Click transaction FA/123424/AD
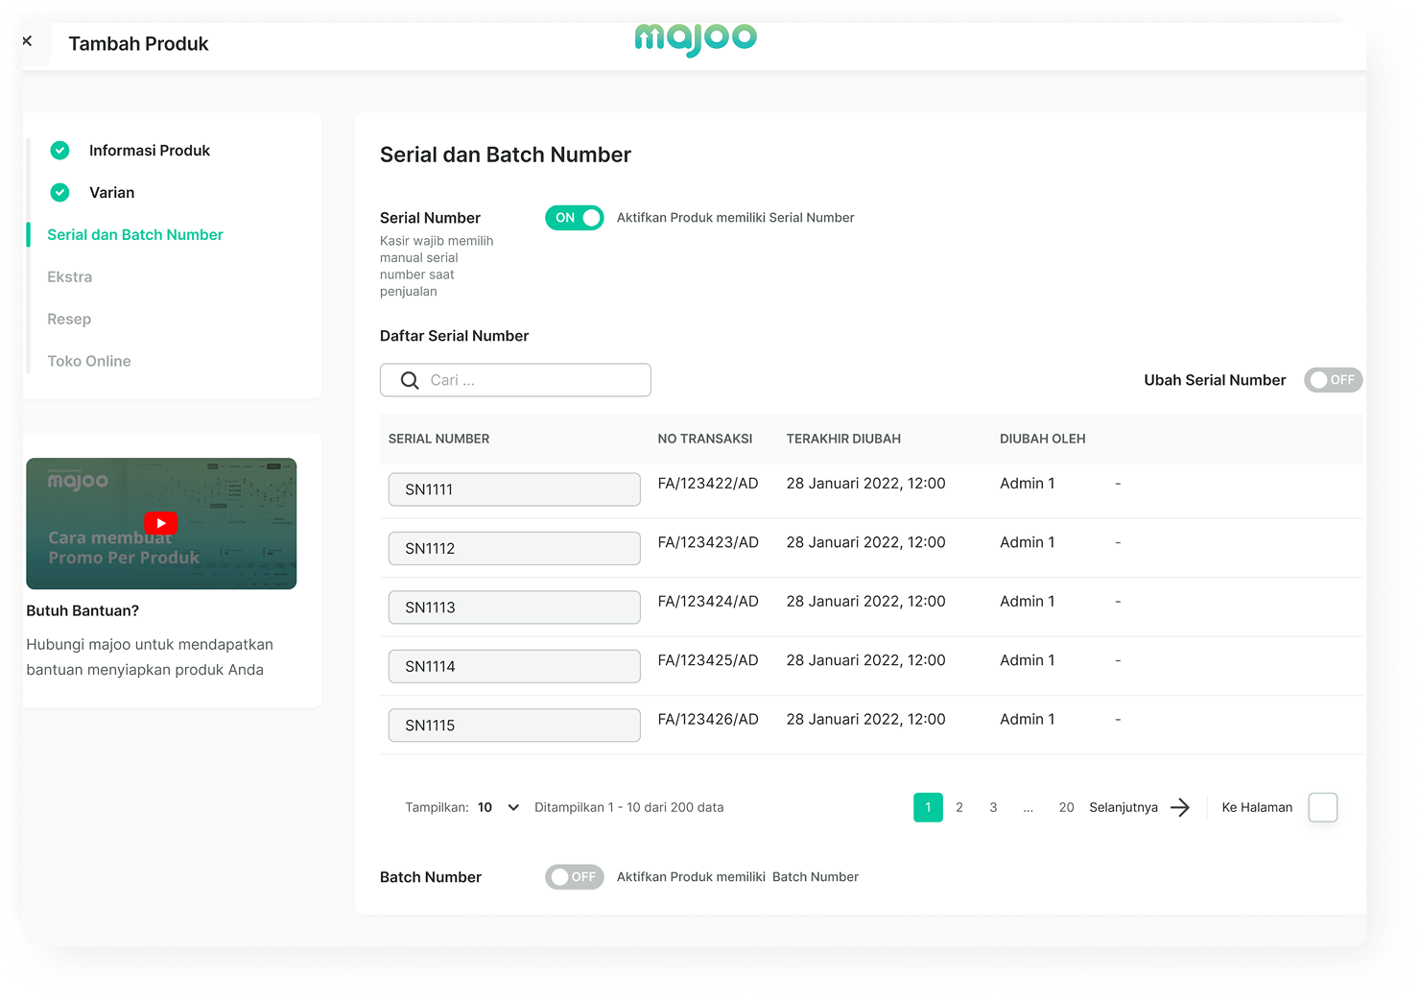Image resolution: width=1420 pixels, height=1001 pixels. 708,602
